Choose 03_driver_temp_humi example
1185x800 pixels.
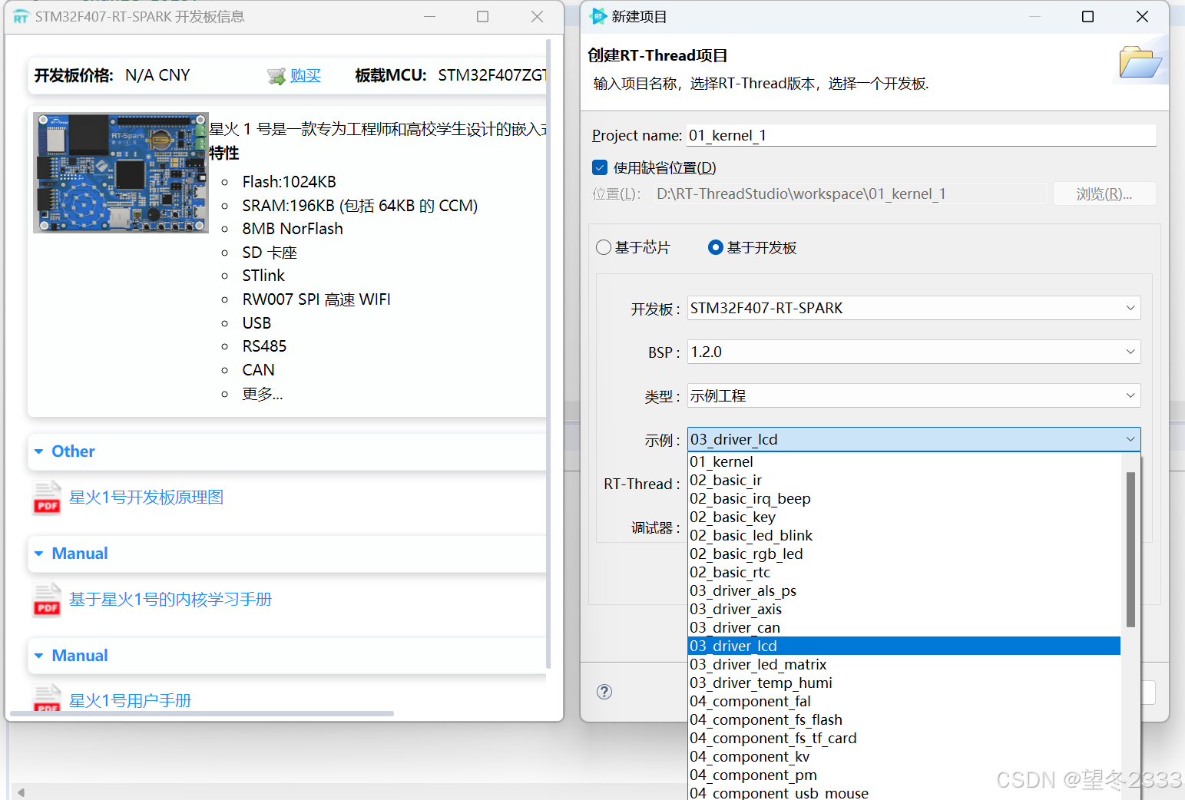904,683
